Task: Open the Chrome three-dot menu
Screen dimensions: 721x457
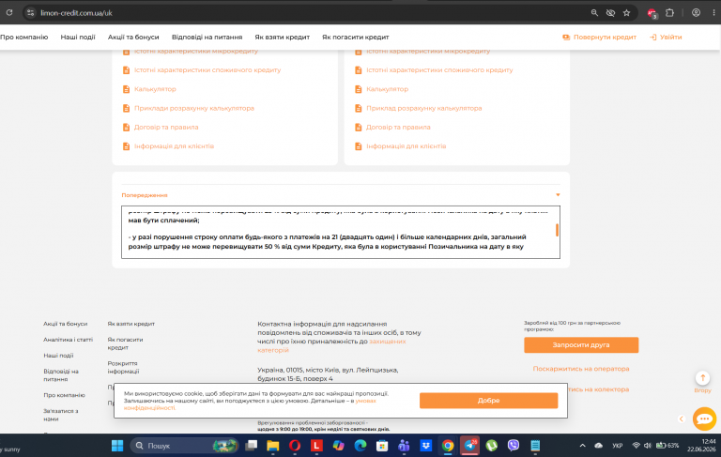Action: tap(713, 13)
